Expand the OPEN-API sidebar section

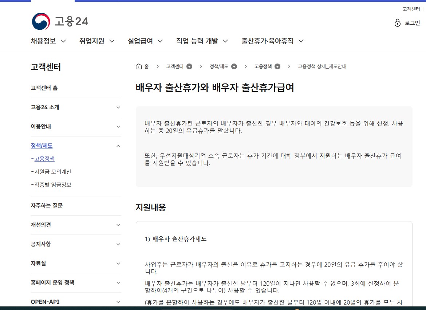click(118, 302)
